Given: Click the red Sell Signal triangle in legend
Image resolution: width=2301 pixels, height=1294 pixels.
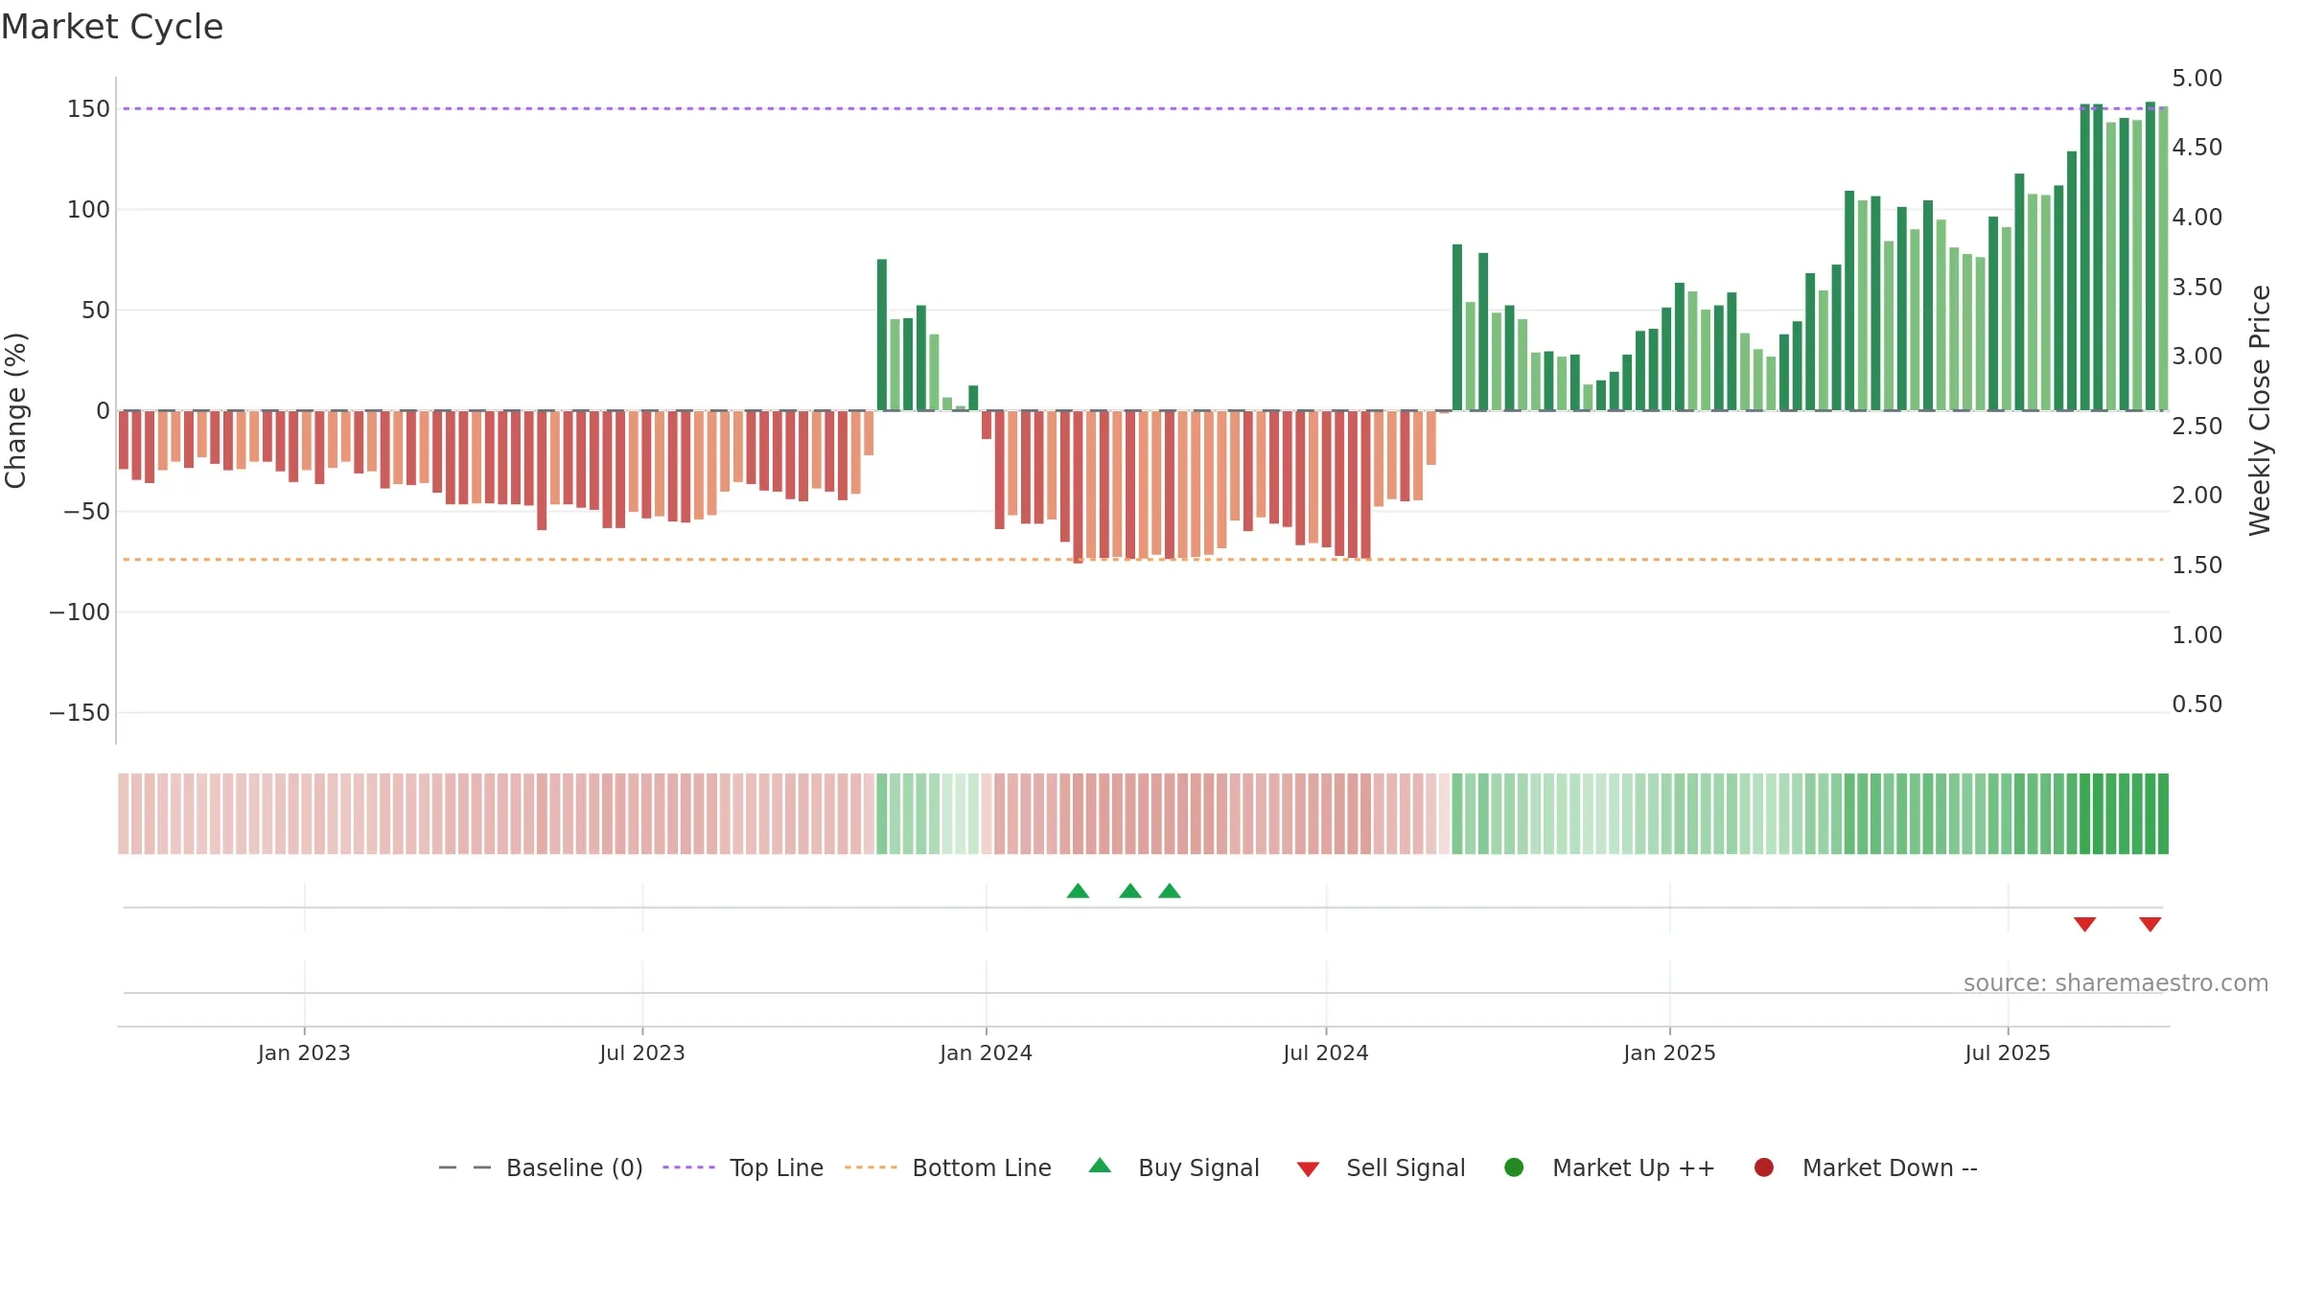Looking at the screenshot, I should (x=1308, y=1169).
